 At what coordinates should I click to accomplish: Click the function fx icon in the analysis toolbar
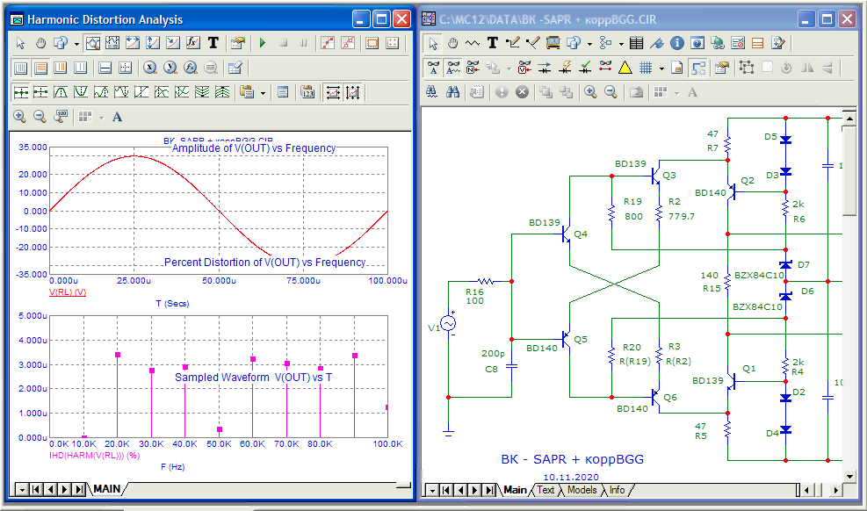point(193,42)
